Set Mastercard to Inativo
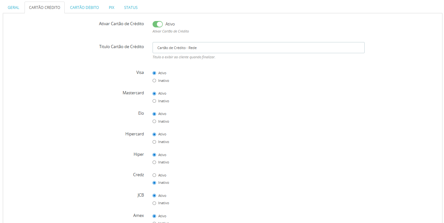The image size is (444, 223). pos(154,101)
